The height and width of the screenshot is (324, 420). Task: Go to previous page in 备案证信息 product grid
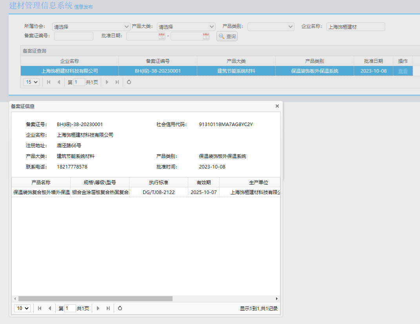tap(49, 308)
